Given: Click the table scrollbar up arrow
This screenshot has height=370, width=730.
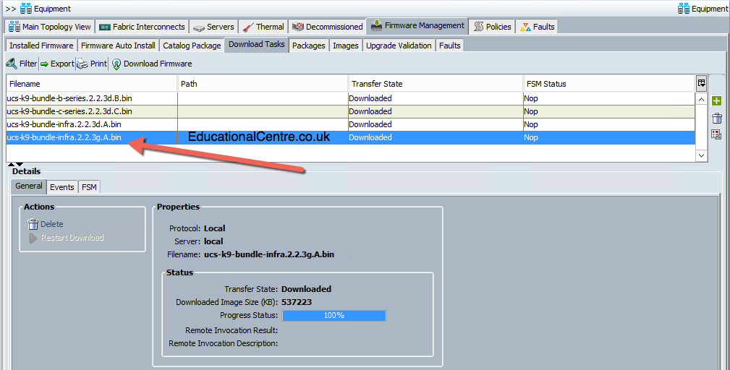Looking at the screenshot, I should [701, 100].
